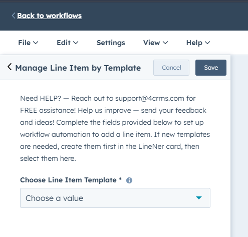Click the teal caret in the template dropdown
Viewport: 248px width, 237px height.
click(199, 198)
